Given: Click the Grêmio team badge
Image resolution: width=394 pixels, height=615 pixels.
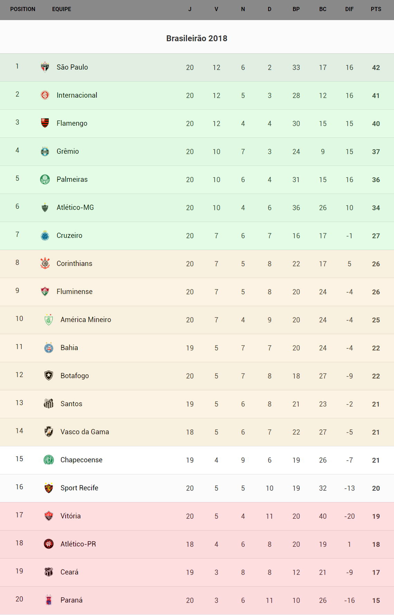Looking at the screenshot, I should click(x=45, y=151).
